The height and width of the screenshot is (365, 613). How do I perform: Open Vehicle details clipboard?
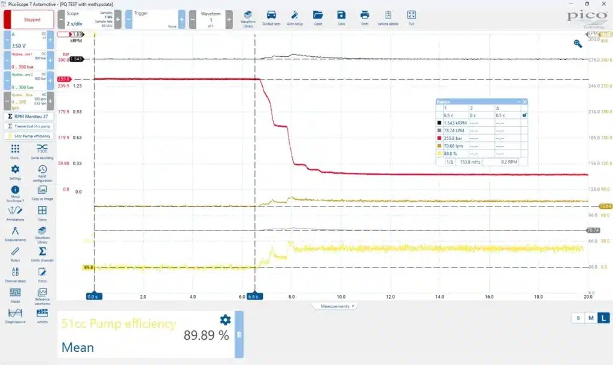coord(388,18)
